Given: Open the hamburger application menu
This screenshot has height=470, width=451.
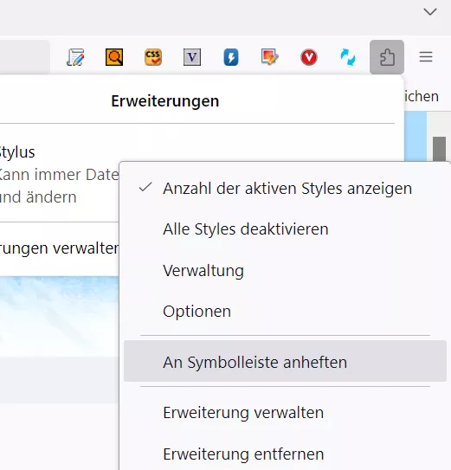Looking at the screenshot, I should pos(426,56).
